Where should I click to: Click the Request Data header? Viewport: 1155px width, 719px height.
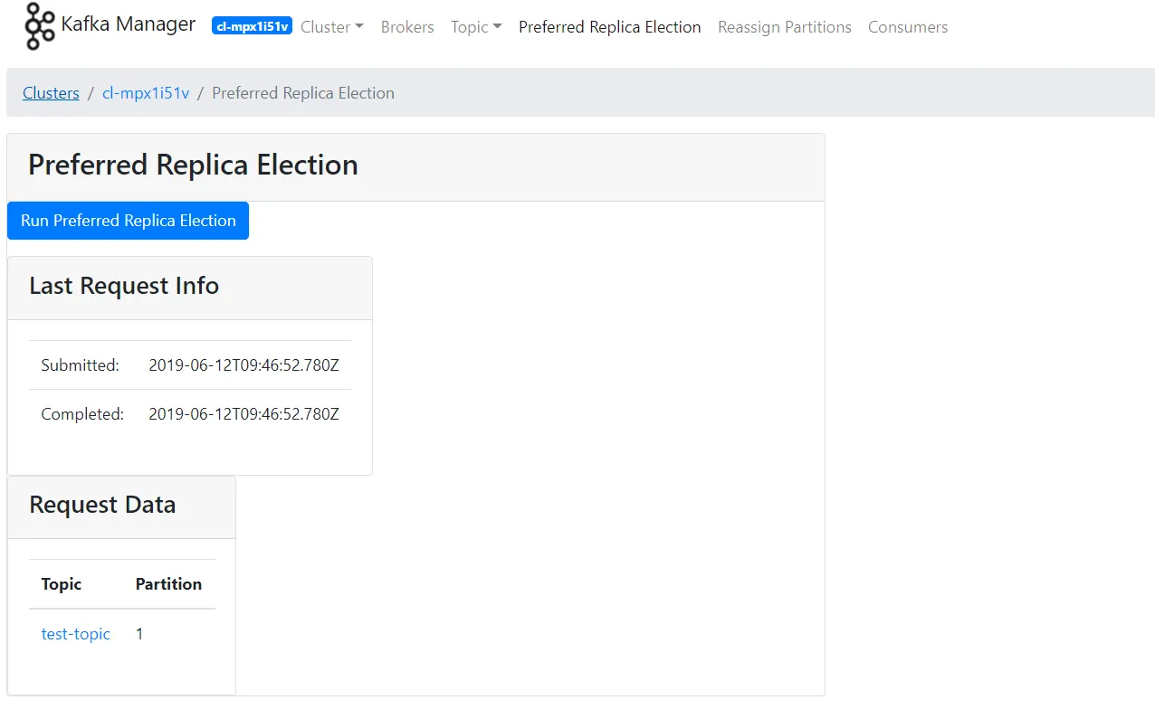click(102, 504)
